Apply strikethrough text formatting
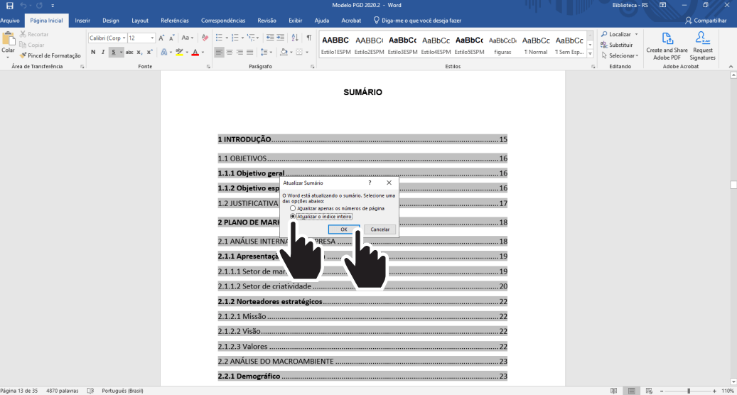 click(129, 52)
